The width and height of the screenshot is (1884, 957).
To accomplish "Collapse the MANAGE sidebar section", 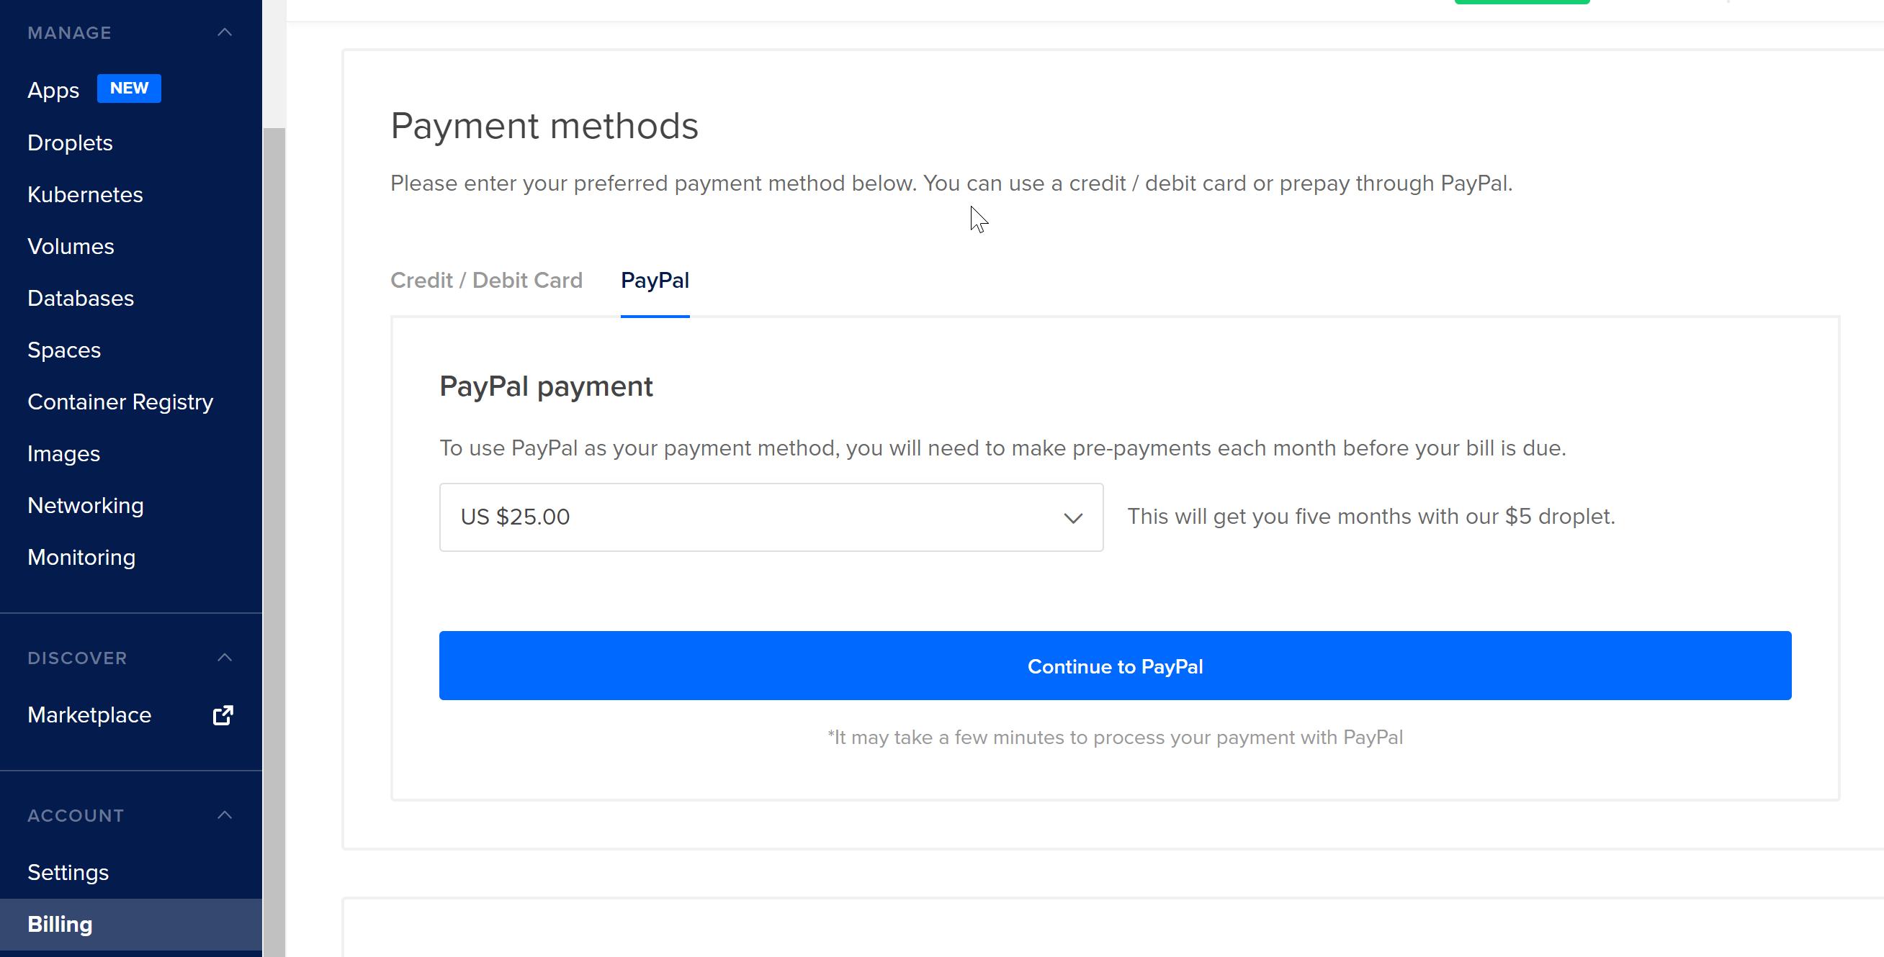I will [x=225, y=32].
